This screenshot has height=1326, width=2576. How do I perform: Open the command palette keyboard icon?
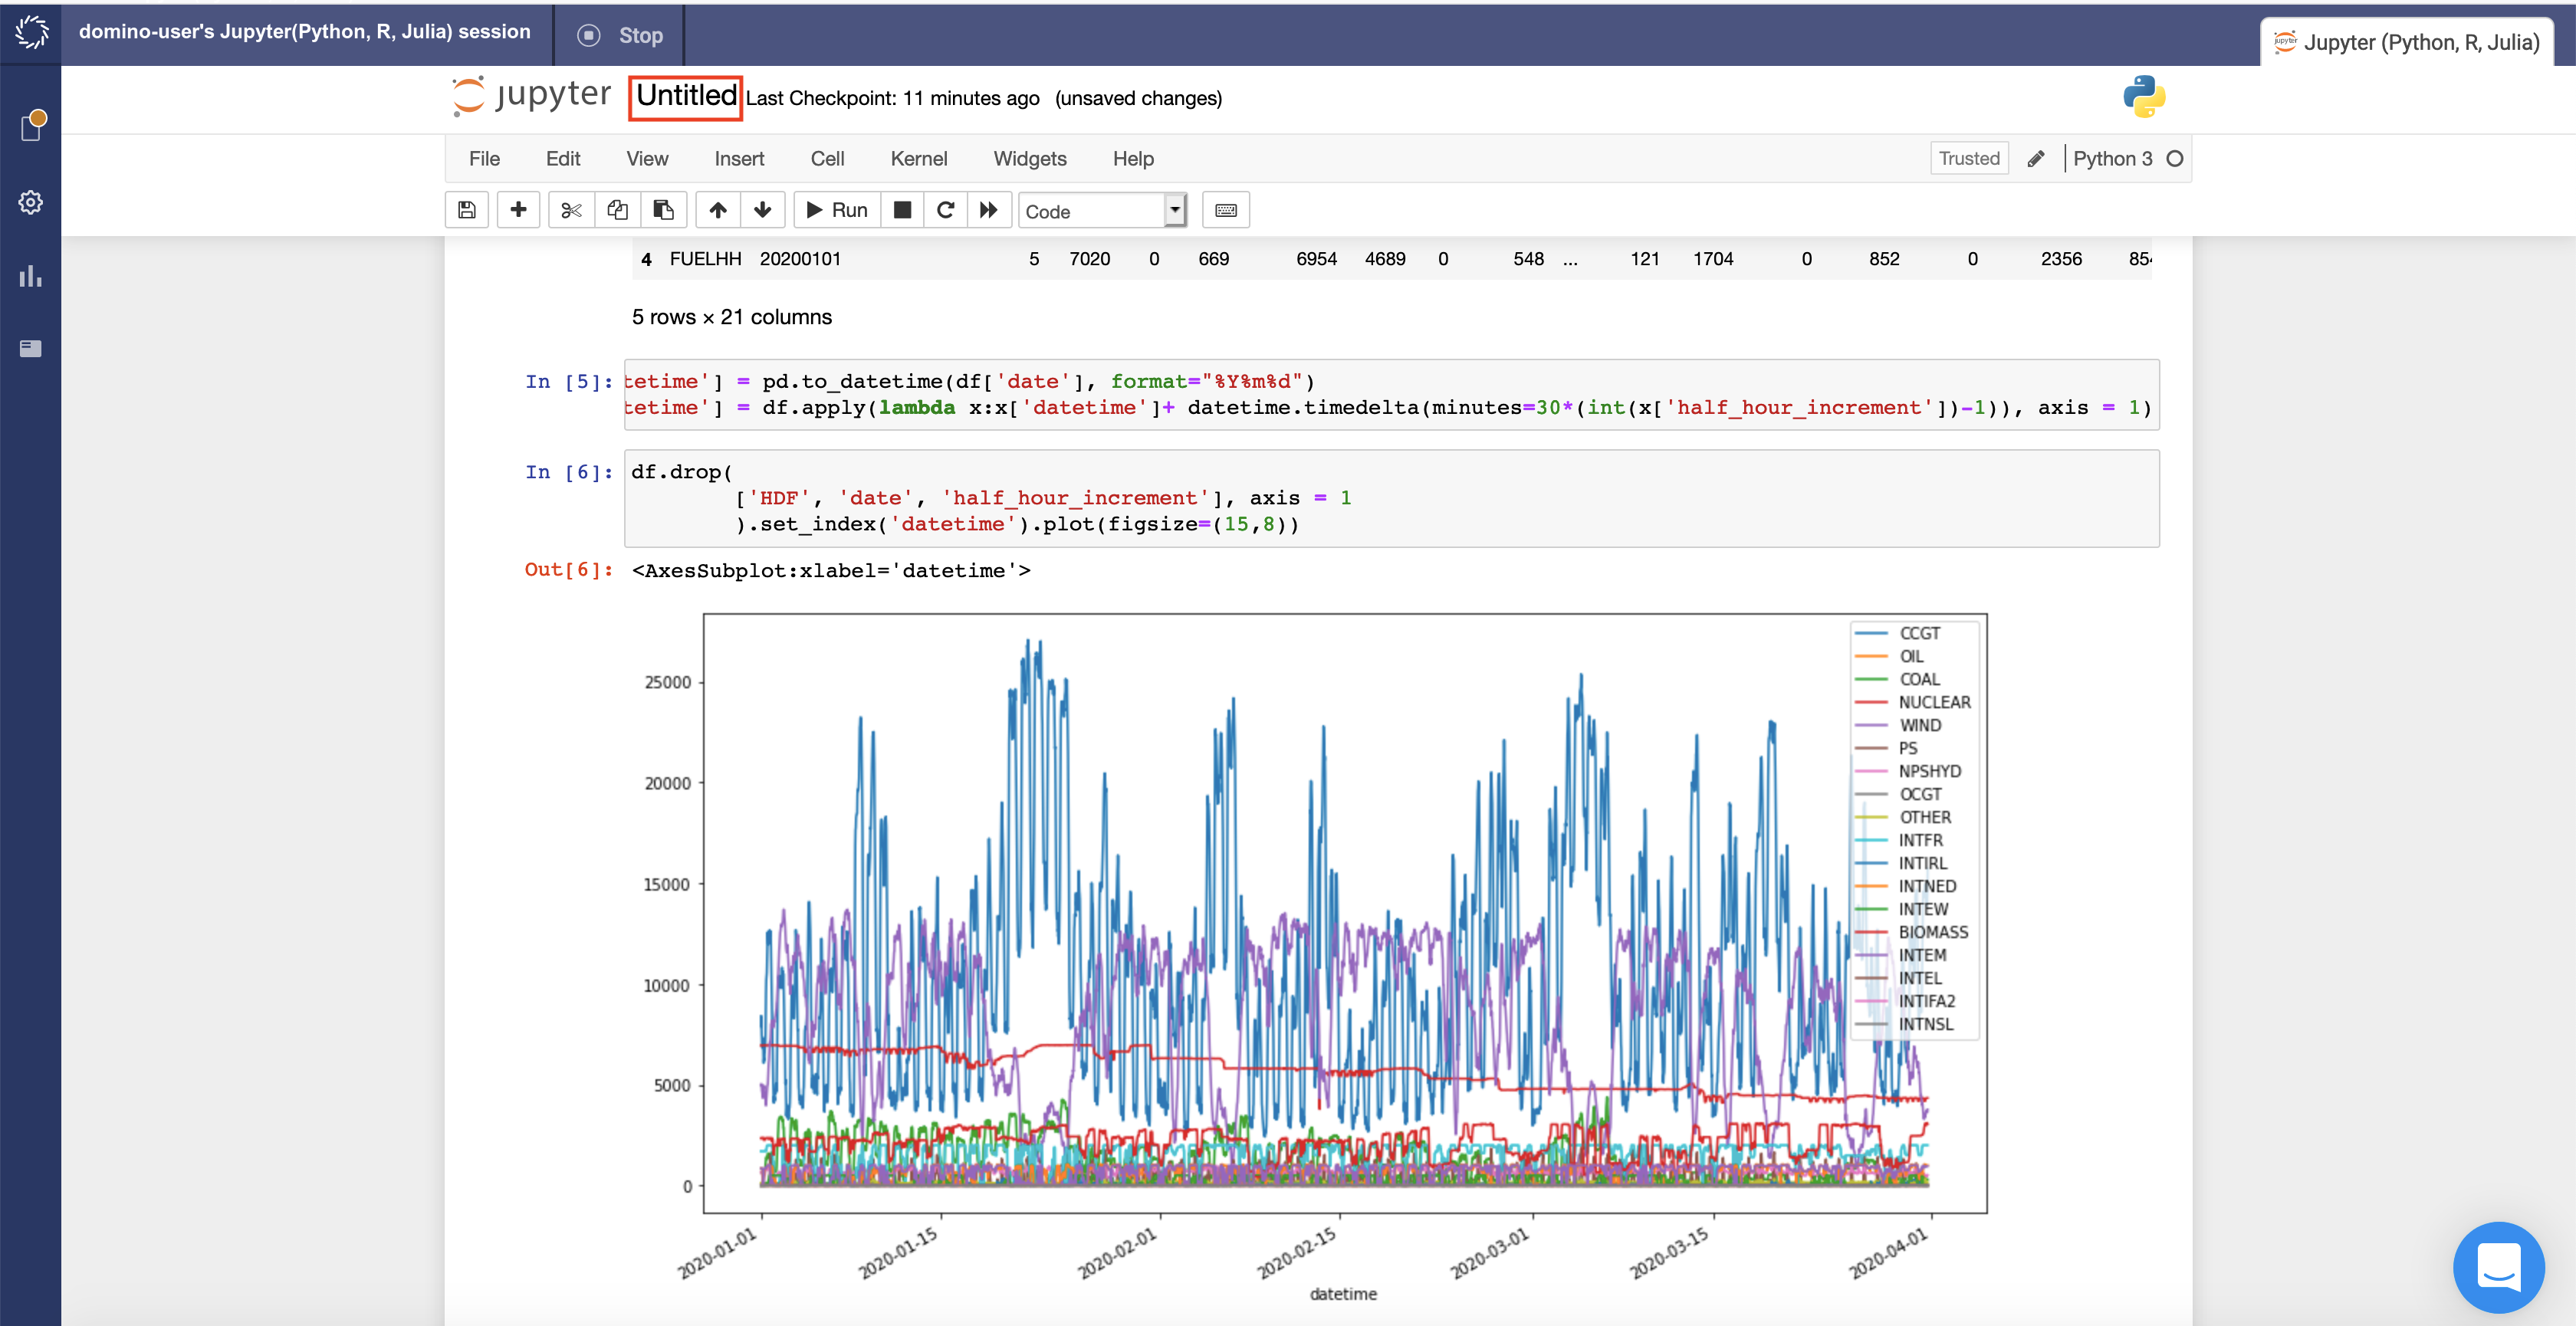(x=1225, y=210)
